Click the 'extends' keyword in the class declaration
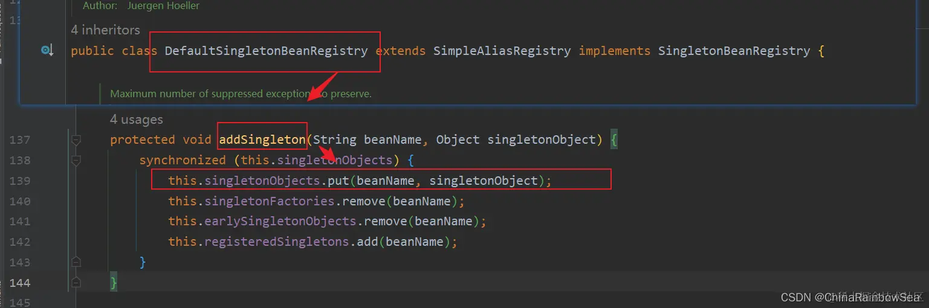This screenshot has height=308, width=929. click(x=400, y=51)
